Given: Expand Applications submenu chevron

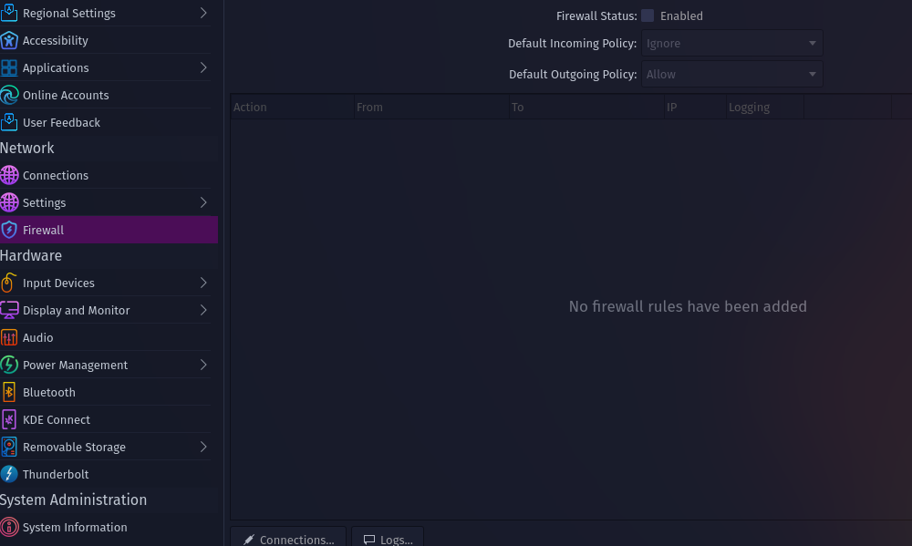Looking at the screenshot, I should pyautogui.click(x=203, y=67).
